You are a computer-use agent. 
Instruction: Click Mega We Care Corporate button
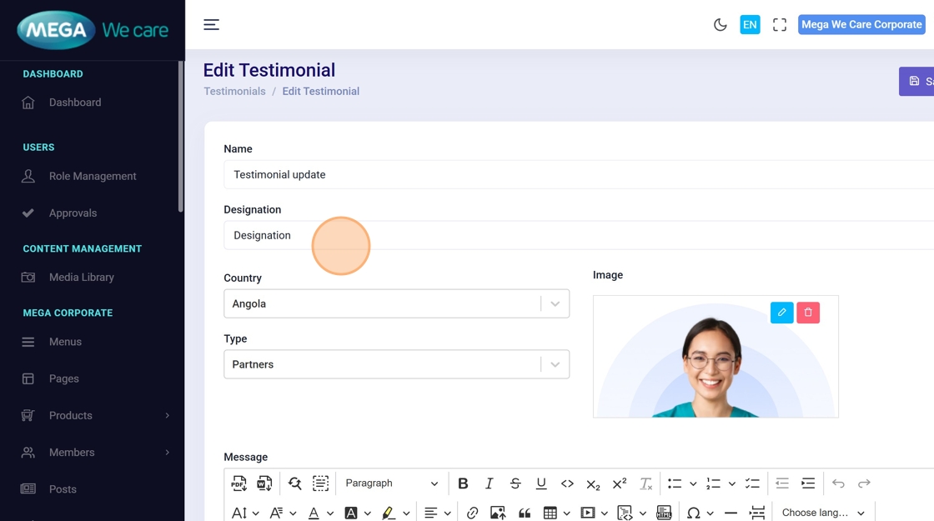861,25
